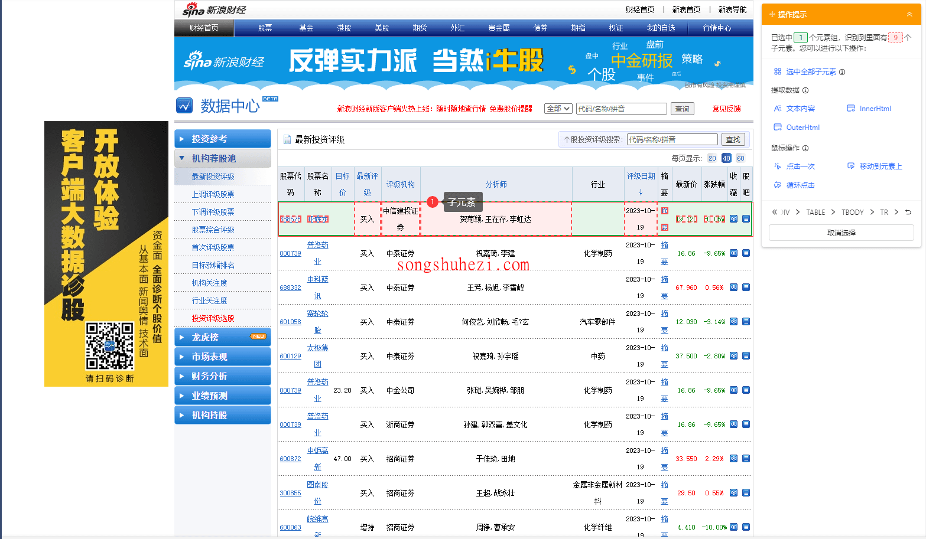This screenshot has height=539, width=926.
Task: Open the stock forum icon in the 300855 row
Action: pyautogui.click(x=746, y=493)
